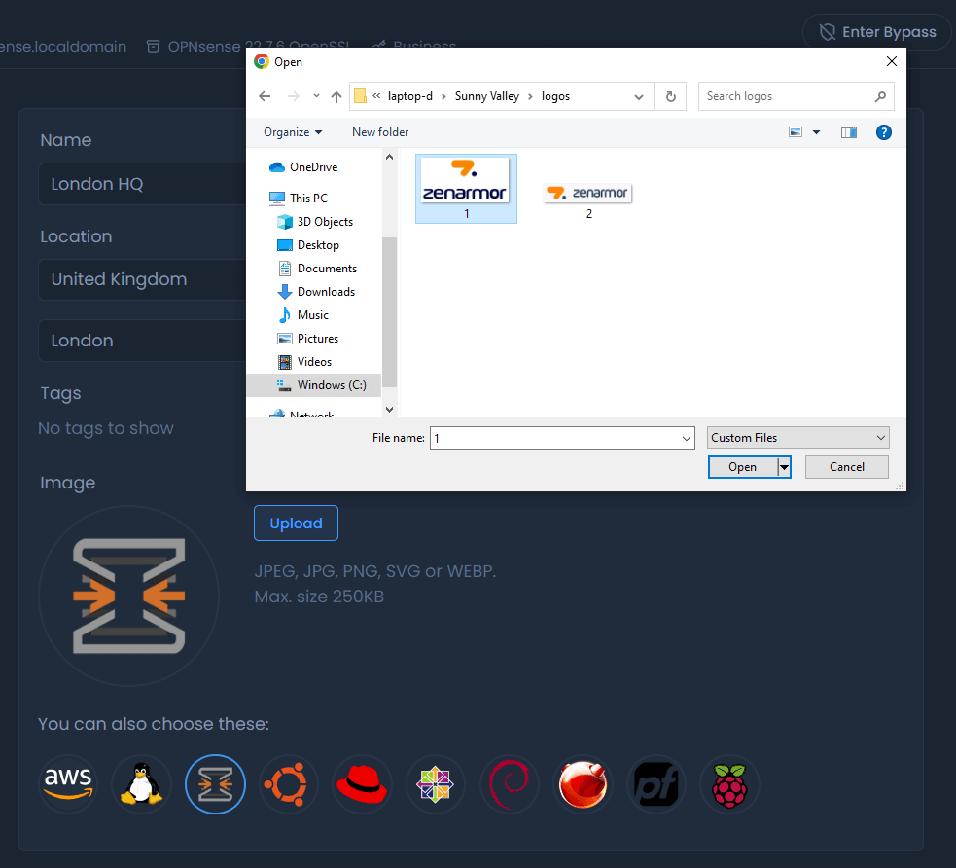Screen dimensions: 956x868
Task: Click the search magnifier icon
Action: pos(880,96)
